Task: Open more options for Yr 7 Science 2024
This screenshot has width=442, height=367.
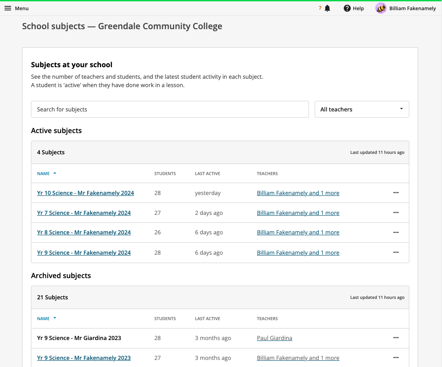Action: pyautogui.click(x=396, y=212)
